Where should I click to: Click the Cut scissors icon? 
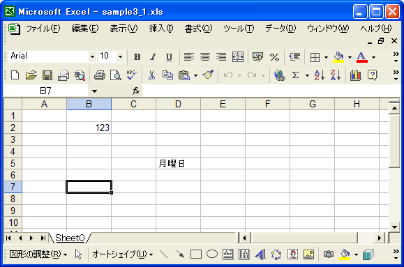tap(151, 75)
